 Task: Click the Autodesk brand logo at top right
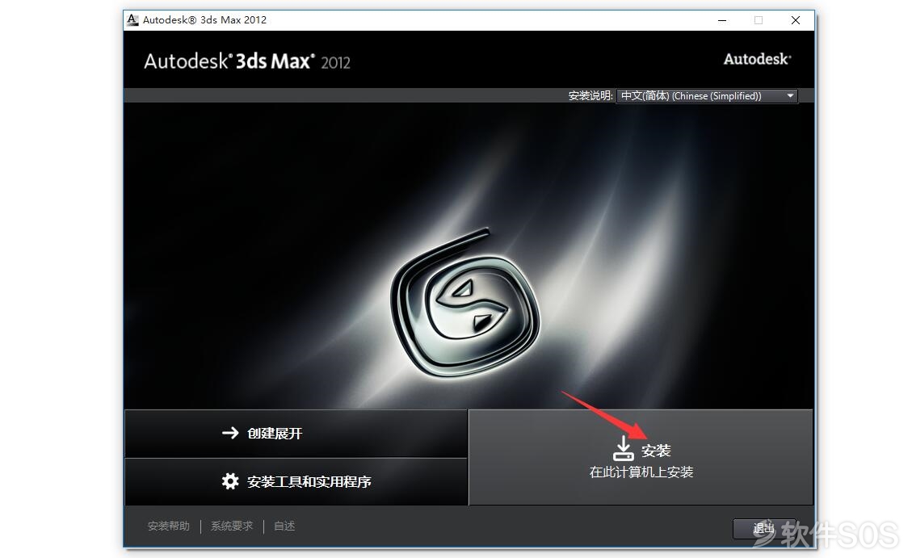(x=757, y=59)
